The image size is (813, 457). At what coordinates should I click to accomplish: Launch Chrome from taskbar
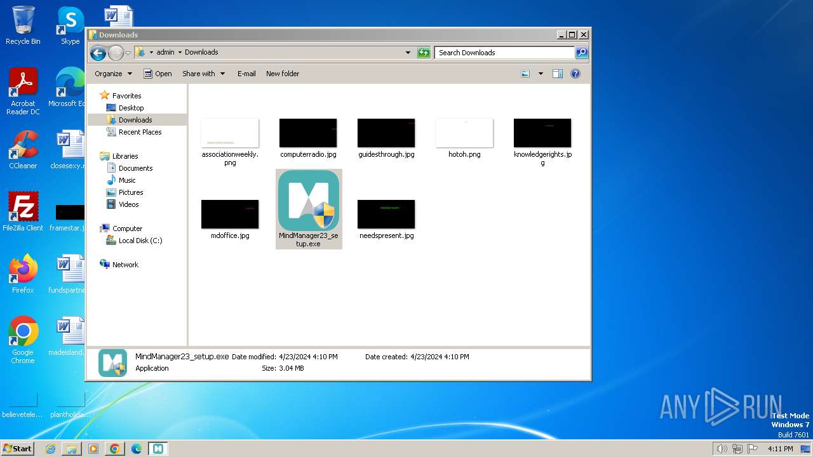(x=115, y=449)
